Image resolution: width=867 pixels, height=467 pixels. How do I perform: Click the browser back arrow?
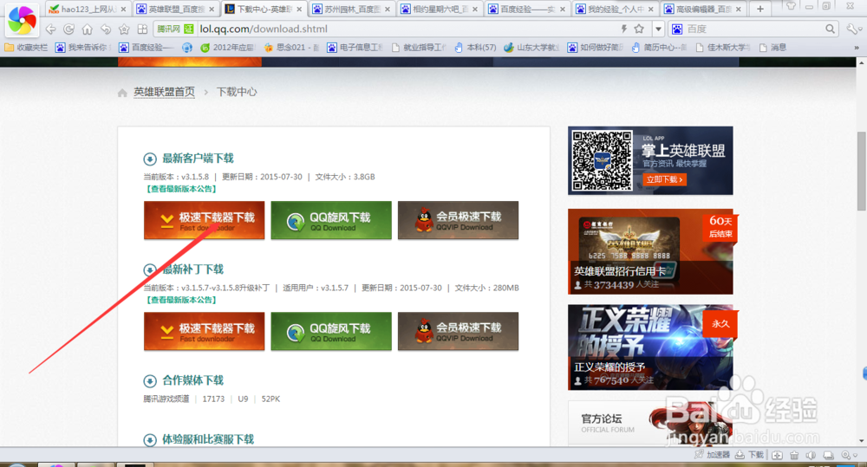pos(51,29)
